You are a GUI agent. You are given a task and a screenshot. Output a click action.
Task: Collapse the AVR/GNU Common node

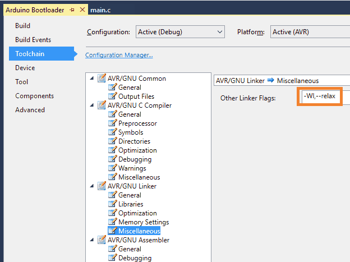(92, 79)
